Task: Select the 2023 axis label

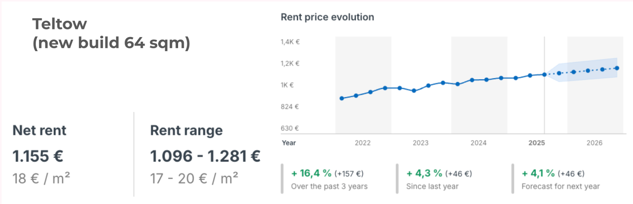Action: coord(421,143)
